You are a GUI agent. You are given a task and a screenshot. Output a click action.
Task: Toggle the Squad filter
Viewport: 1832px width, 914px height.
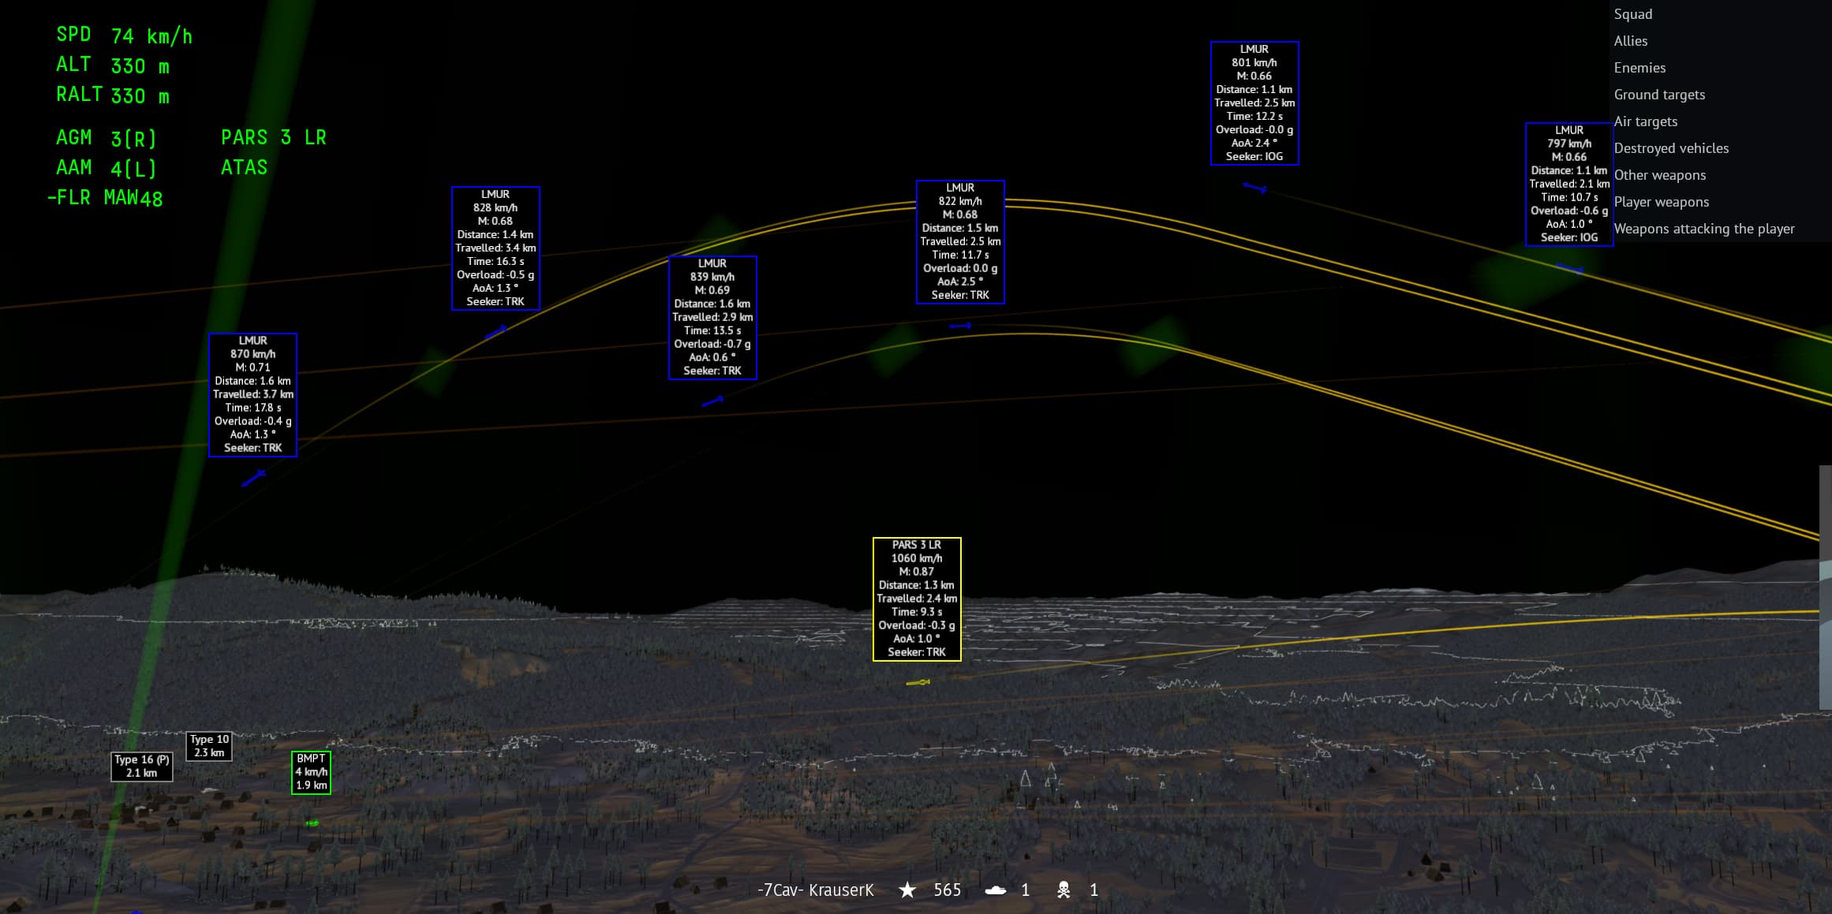1632,14
